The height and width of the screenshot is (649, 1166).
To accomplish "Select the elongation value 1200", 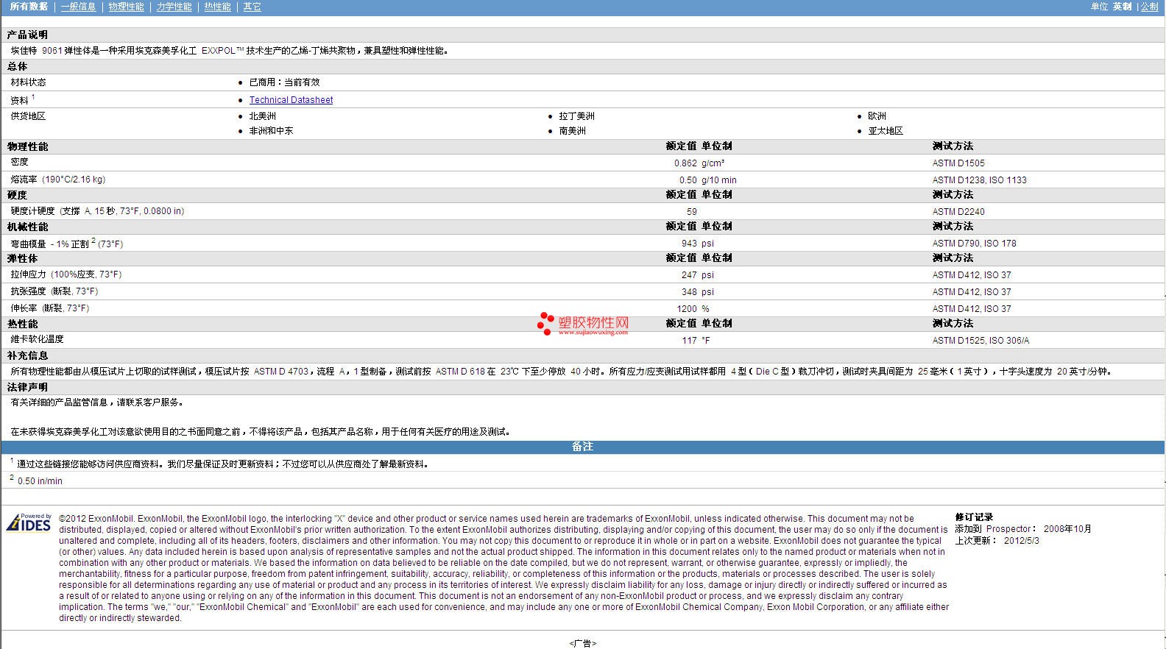I will [x=687, y=309].
